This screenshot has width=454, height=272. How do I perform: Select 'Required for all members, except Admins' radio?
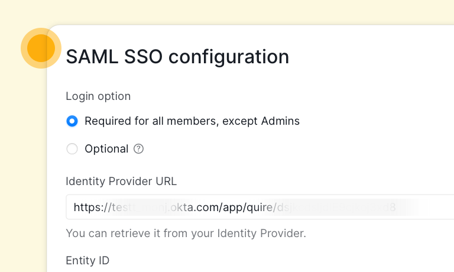click(x=72, y=121)
